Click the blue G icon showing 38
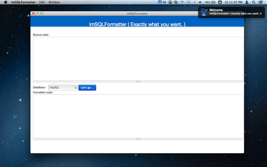267x167 pixels. [x=162, y=2]
